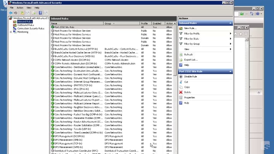Image resolution: width=274 pixels, height=154 pixels.
Task: Click the Show/Hide Action Pane toolbar icon
Action: click(45, 13)
